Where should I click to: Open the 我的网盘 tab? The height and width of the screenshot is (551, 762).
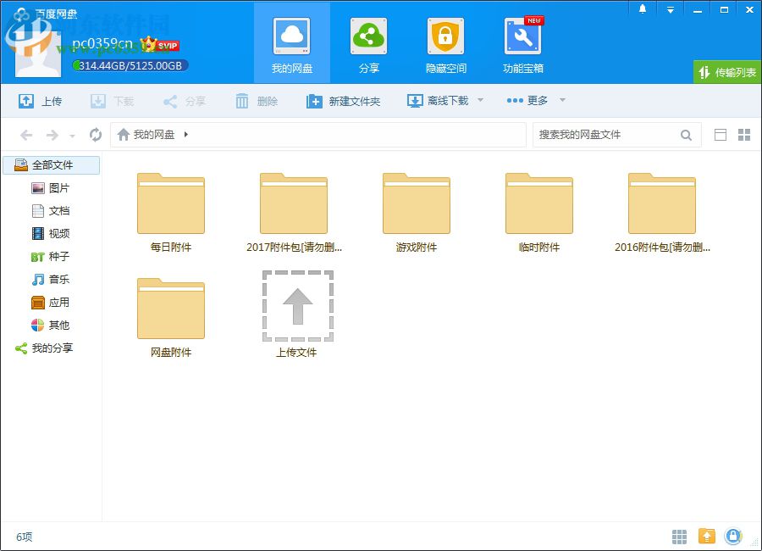coord(291,44)
